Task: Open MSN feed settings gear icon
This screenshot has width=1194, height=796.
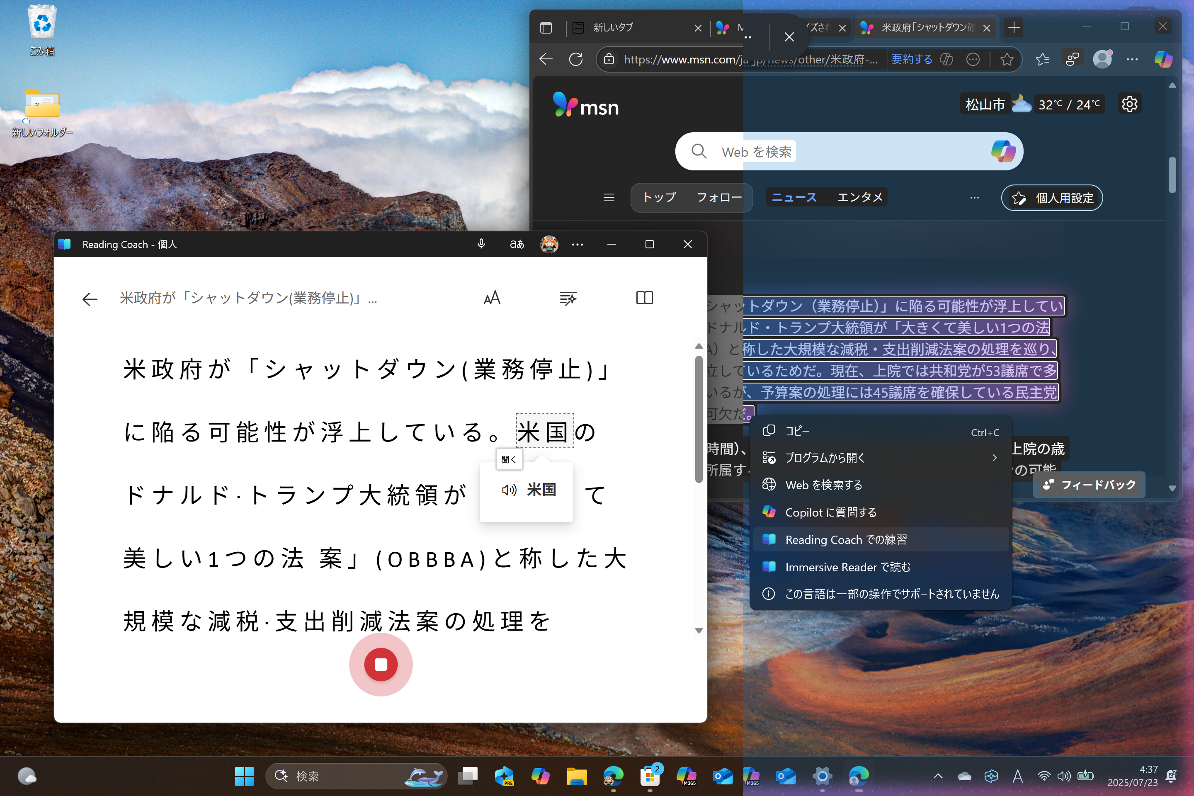Action: point(1129,104)
